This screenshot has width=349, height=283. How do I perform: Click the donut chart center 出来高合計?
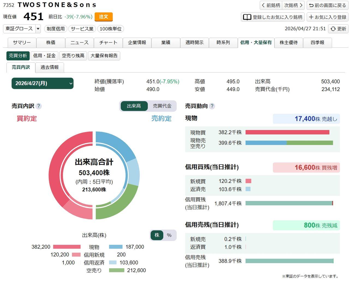[x=94, y=162]
